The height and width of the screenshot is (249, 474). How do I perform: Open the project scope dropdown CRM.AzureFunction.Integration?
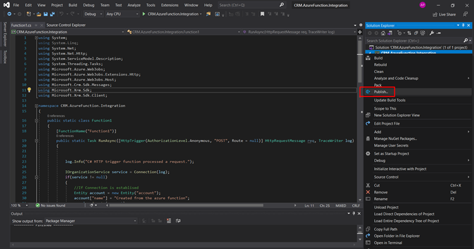(x=68, y=32)
